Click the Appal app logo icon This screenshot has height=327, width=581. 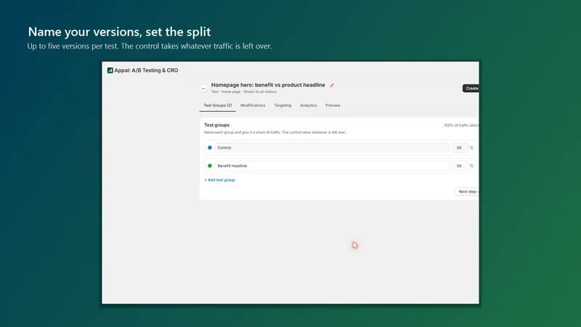point(110,70)
